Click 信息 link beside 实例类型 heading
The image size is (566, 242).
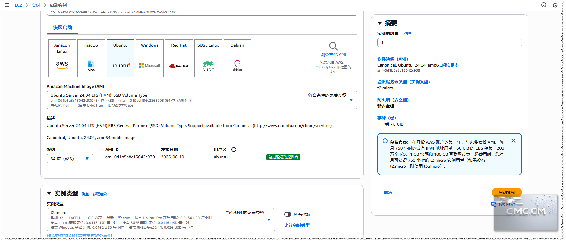click(x=85, y=194)
